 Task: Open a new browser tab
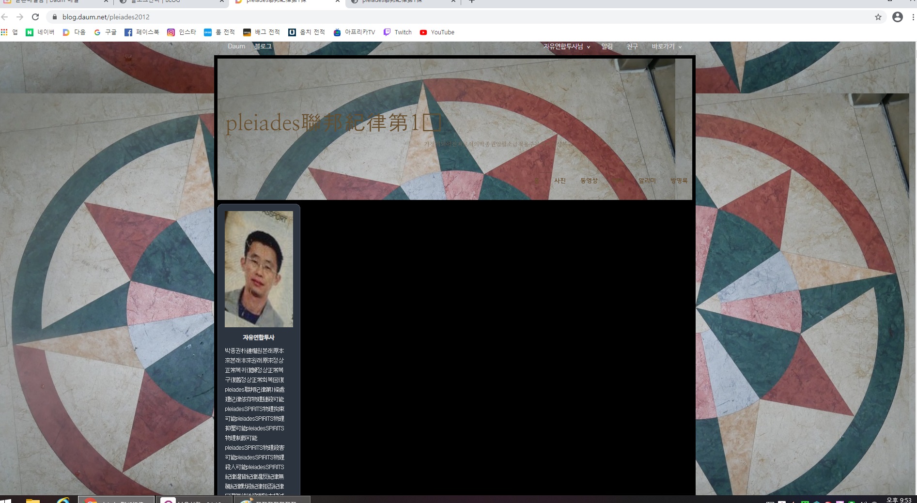[471, 2]
